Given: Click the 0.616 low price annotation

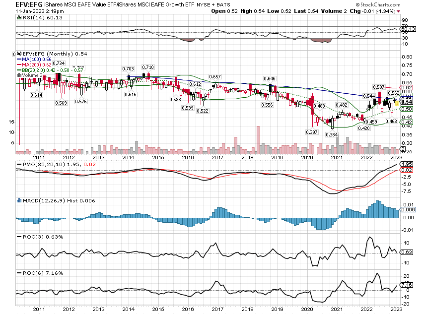Looking at the screenshot, I should pos(131,95).
